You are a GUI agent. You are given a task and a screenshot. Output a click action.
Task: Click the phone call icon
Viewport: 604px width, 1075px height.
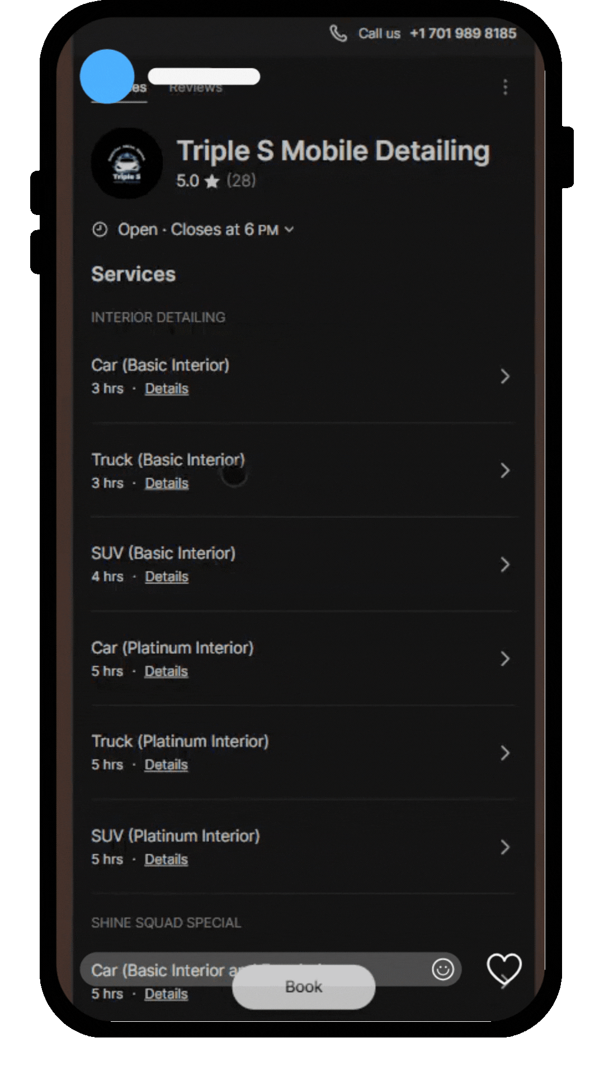coord(338,34)
